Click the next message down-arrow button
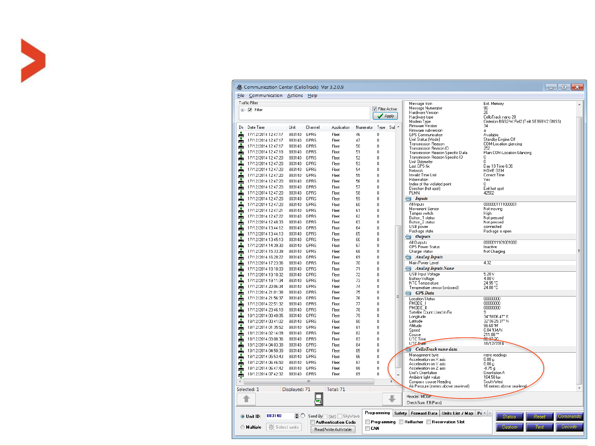The height and width of the screenshot is (446, 595). pyautogui.click(x=392, y=399)
